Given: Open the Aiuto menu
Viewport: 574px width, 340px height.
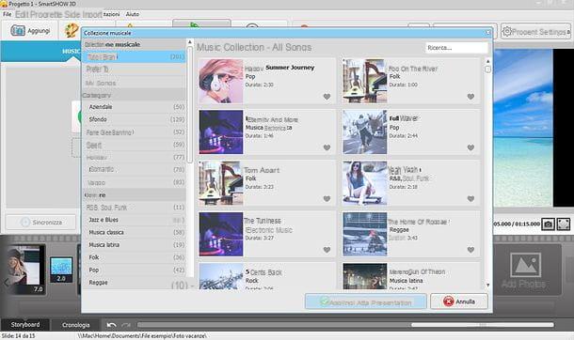Looking at the screenshot, I should pos(132,14).
